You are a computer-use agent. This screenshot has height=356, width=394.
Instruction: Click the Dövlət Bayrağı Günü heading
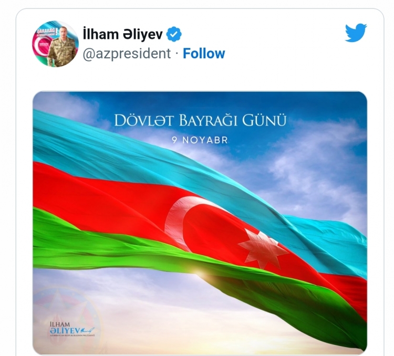coord(200,120)
